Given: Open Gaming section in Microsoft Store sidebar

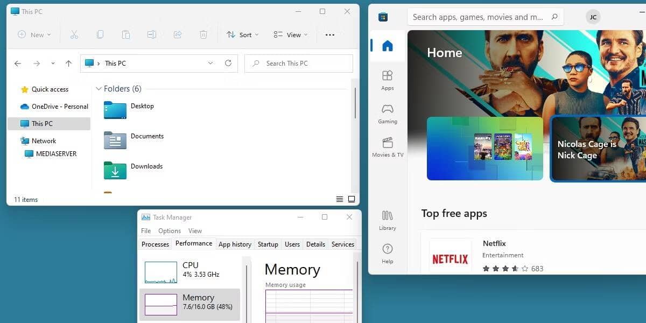Looking at the screenshot, I should tap(388, 114).
